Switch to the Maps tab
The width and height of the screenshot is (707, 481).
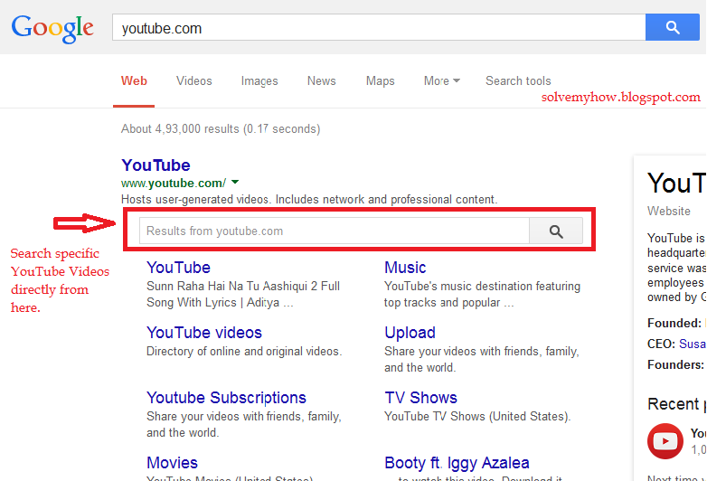[x=380, y=81]
